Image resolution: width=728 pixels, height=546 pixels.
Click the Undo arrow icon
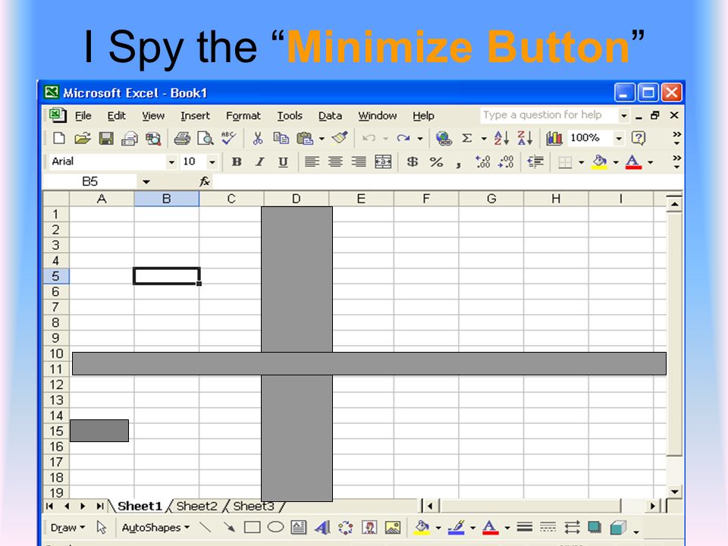[369, 138]
